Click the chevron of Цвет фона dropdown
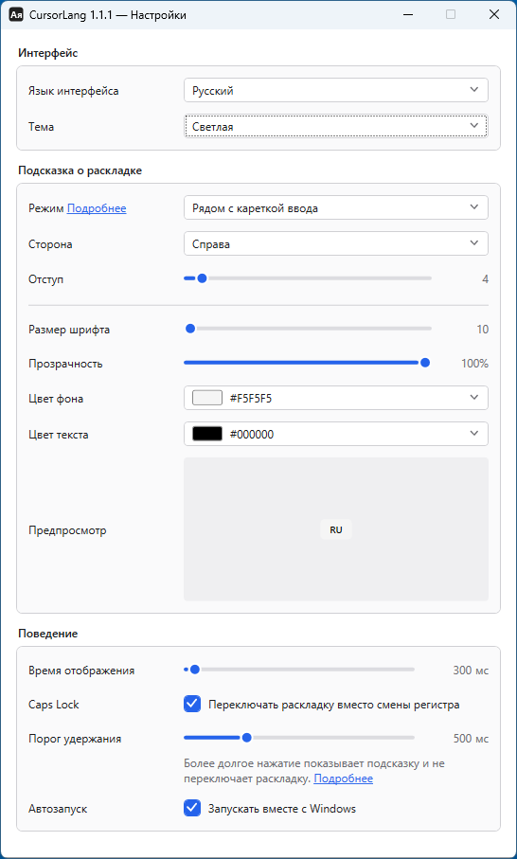517x859 pixels. (474, 398)
